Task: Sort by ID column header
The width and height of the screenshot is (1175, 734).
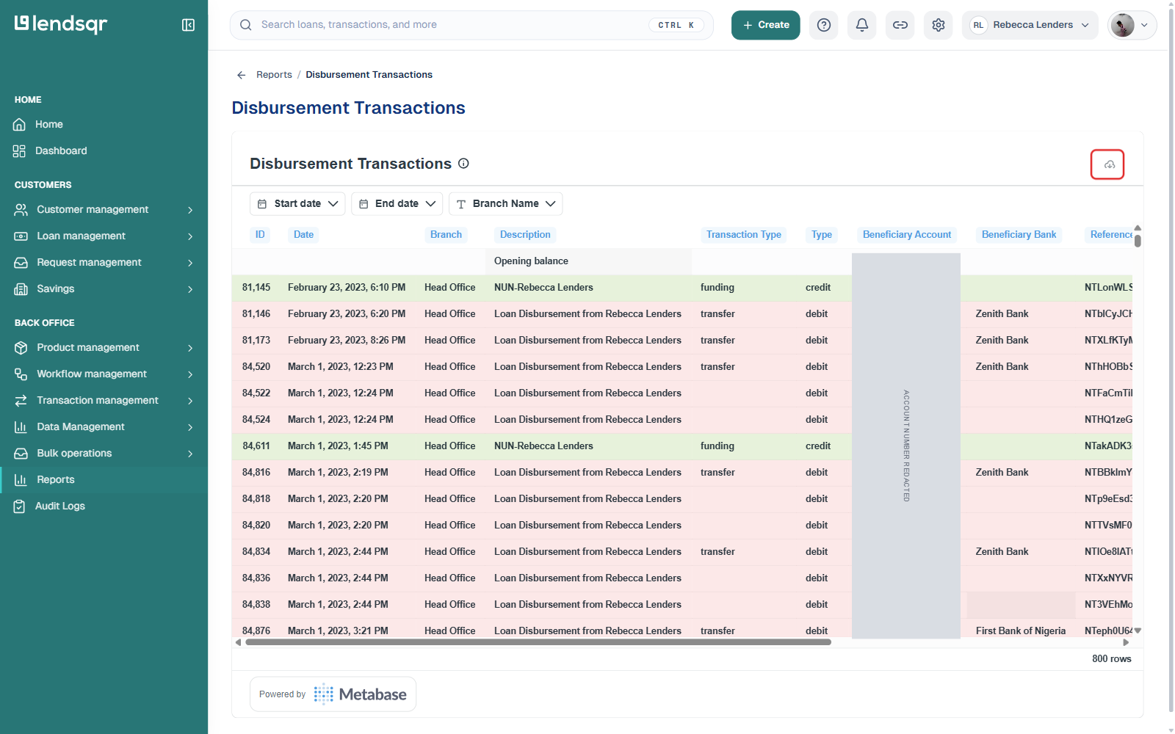Action: tap(260, 235)
